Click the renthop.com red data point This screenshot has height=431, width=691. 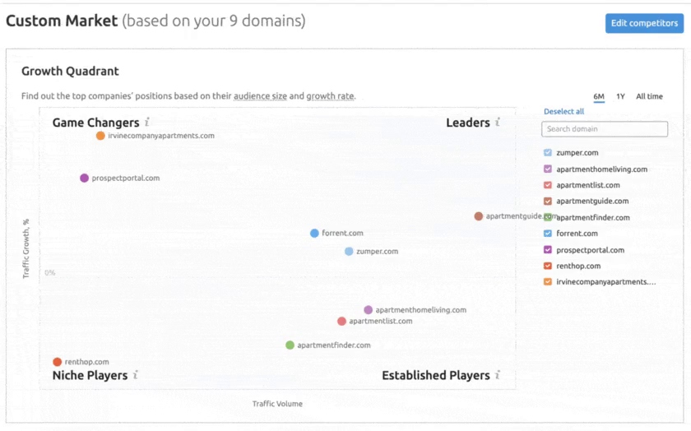tap(57, 362)
